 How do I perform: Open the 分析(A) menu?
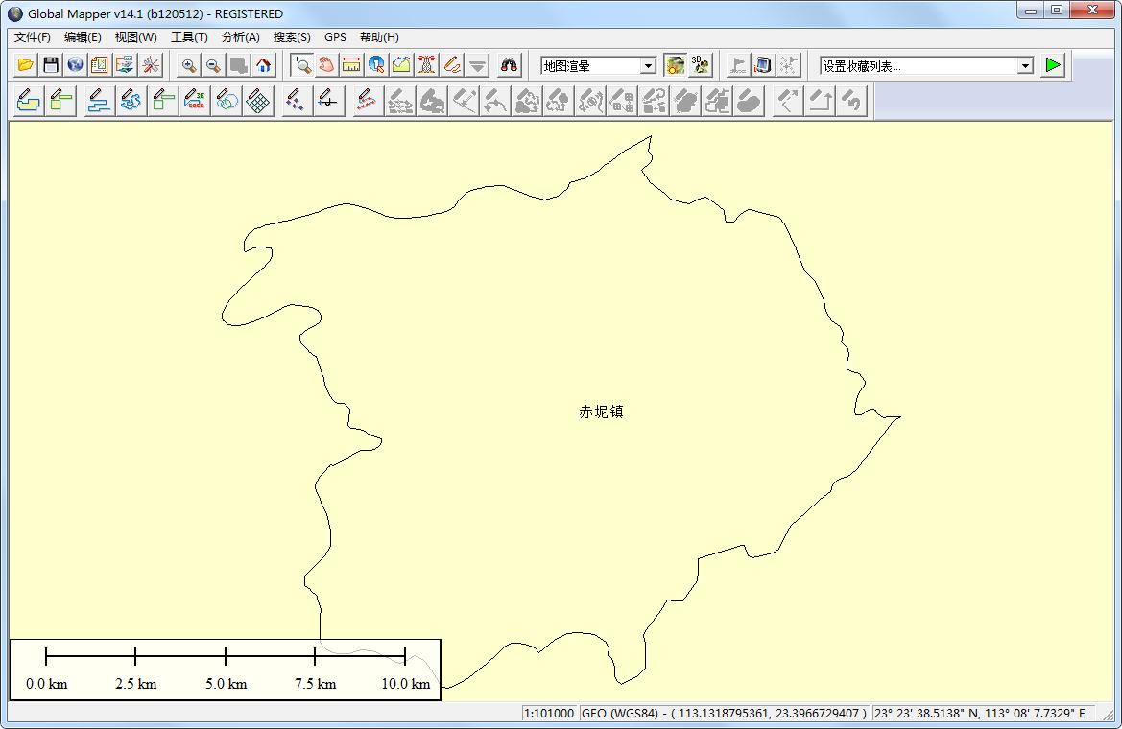(240, 37)
